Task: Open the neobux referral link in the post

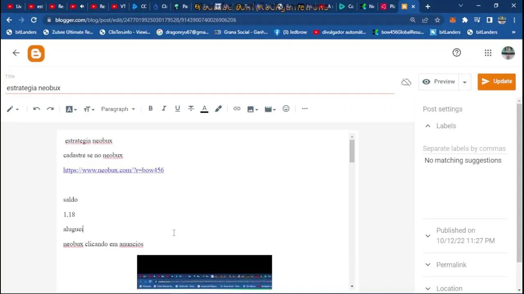Action: [x=113, y=170]
